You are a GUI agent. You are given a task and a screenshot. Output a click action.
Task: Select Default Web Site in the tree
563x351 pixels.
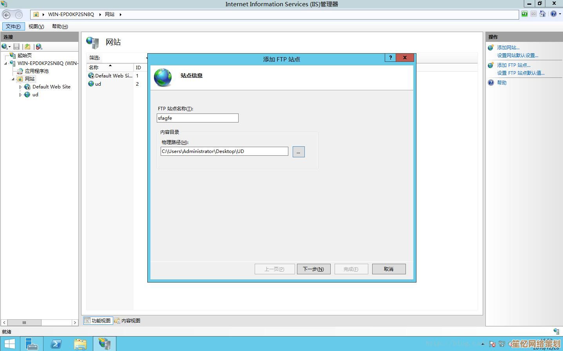[51, 86]
